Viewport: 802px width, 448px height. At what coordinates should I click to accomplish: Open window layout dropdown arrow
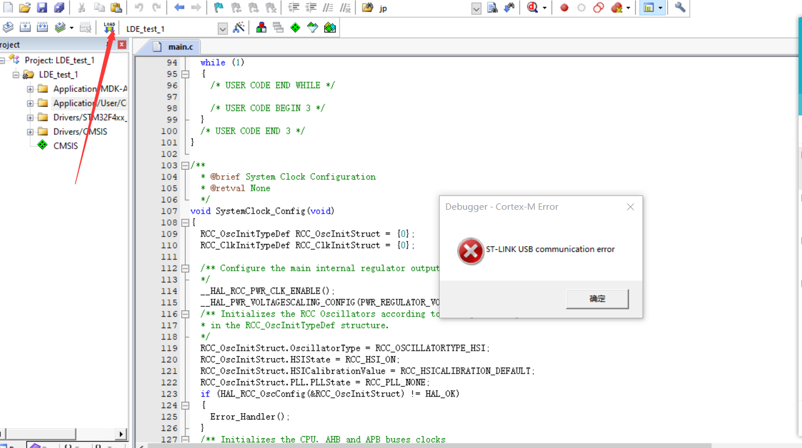[x=661, y=8]
